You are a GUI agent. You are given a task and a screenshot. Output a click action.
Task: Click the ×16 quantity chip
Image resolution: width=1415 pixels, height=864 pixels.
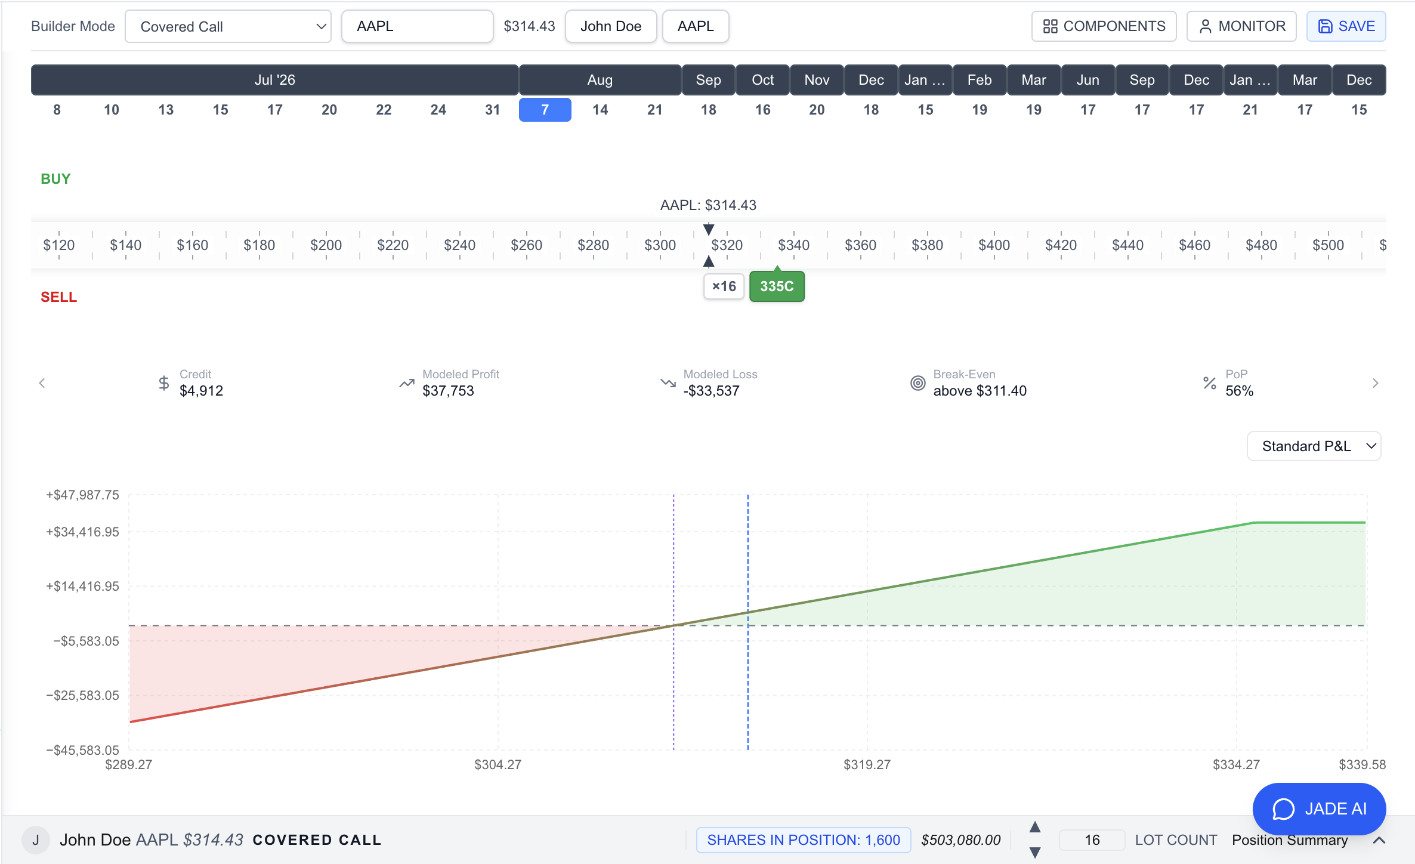coord(724,286)
